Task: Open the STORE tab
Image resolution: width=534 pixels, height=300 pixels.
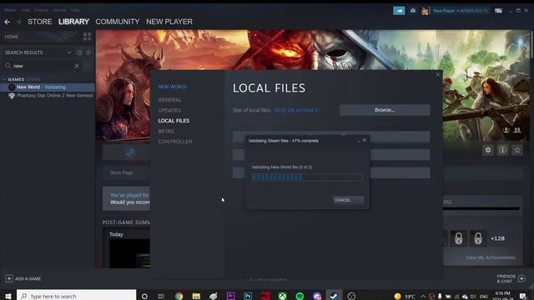Action: 40,22
